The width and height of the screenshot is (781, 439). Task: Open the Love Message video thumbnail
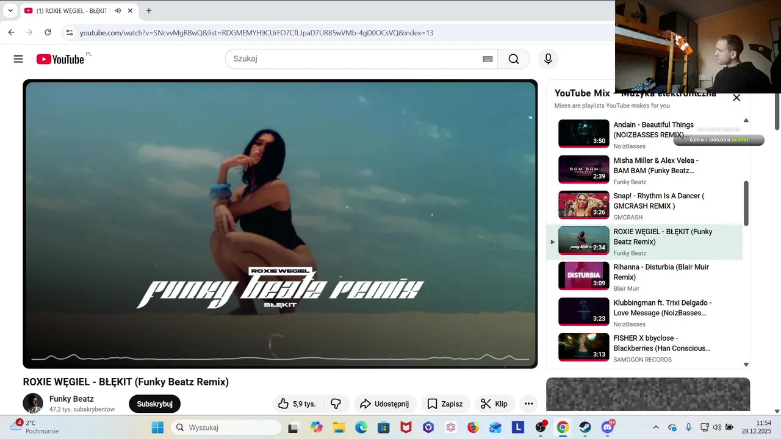[583, 312]
